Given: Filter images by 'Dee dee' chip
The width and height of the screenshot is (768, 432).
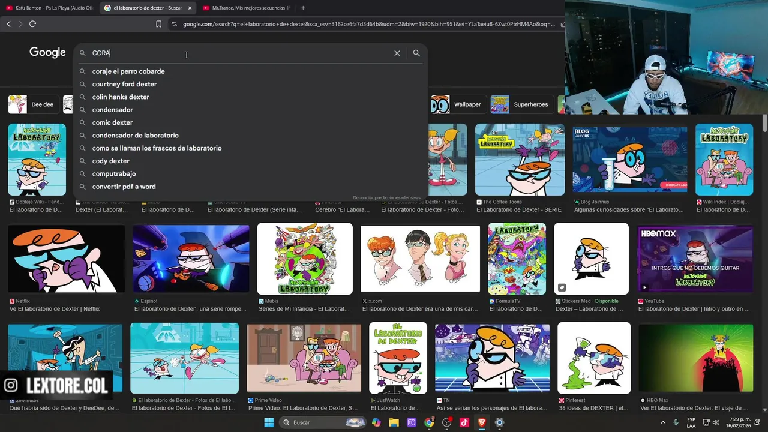Looking at the screenshot, I should click(x=34, y=104).
